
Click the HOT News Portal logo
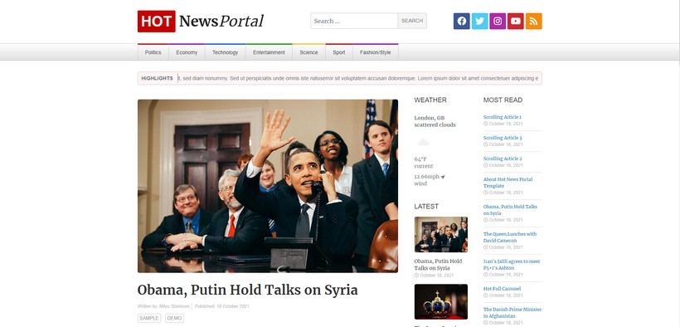tap(201, 21)
